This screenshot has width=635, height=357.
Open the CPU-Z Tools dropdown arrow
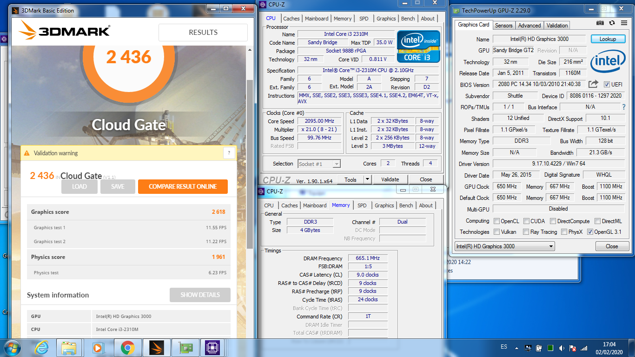pos(367,179)
